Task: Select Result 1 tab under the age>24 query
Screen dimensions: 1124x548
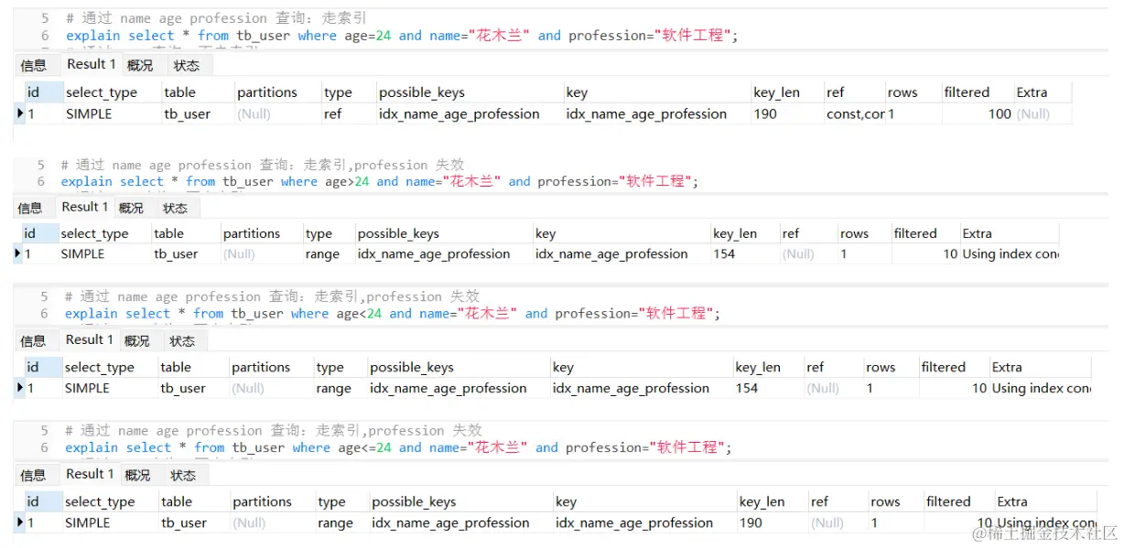Action: [86, 207]
